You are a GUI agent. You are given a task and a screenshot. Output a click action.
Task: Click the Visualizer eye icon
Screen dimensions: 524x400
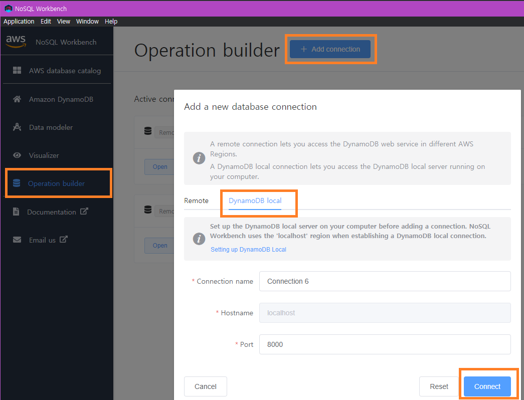[x=17, y=155]
